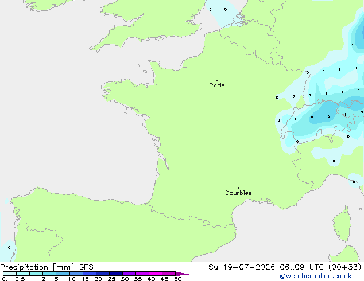Pick the 2 mm legend color swatch
Image resolution: width=364 pixels, height=281 pixels.
49,274
